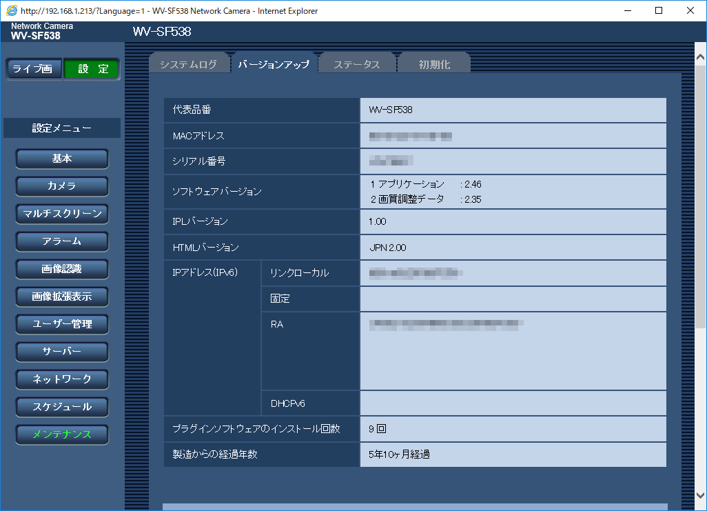Viewport: 707px width, 511px height.
Task: Maximize the Internet Explorer window
Action: tap(659, 10)
